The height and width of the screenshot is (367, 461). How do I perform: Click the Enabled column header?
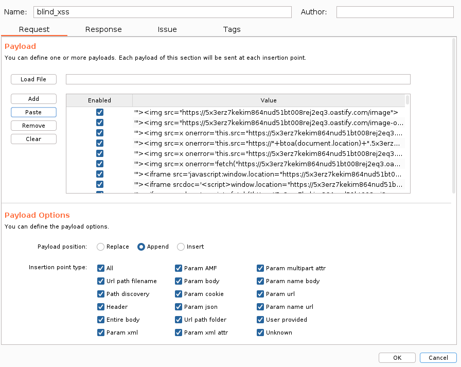pyautogui.click(x=99, y=100)
